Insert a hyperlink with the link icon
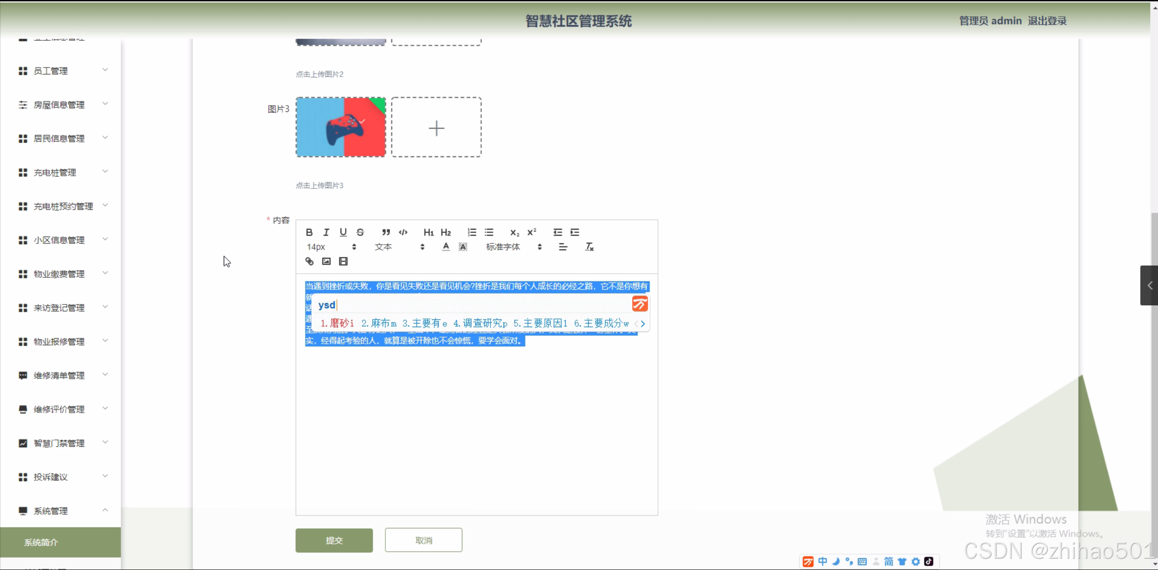The height and width of the screenshot is (570, 1158). coord(309,261)
